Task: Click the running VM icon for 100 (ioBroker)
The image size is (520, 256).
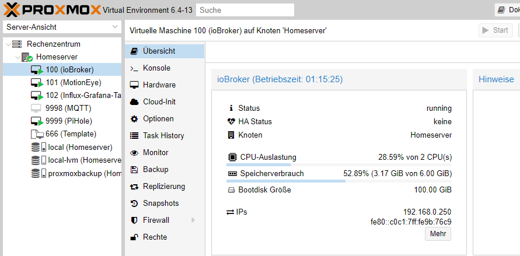Action: point(37,69)
